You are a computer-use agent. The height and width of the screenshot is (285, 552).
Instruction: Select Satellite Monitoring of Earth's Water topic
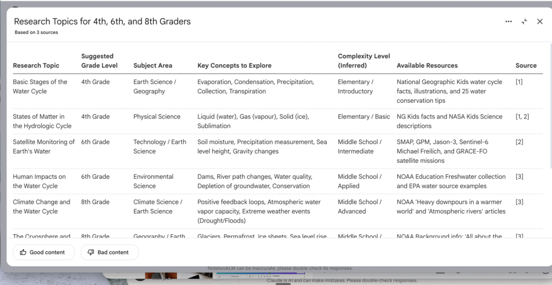point(44,147)
